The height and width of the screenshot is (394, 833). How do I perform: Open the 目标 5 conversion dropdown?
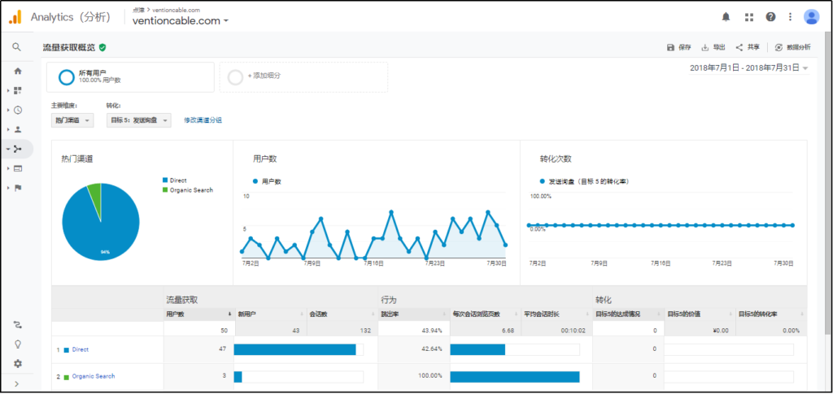pyautogui.click(x=139, y=120)
